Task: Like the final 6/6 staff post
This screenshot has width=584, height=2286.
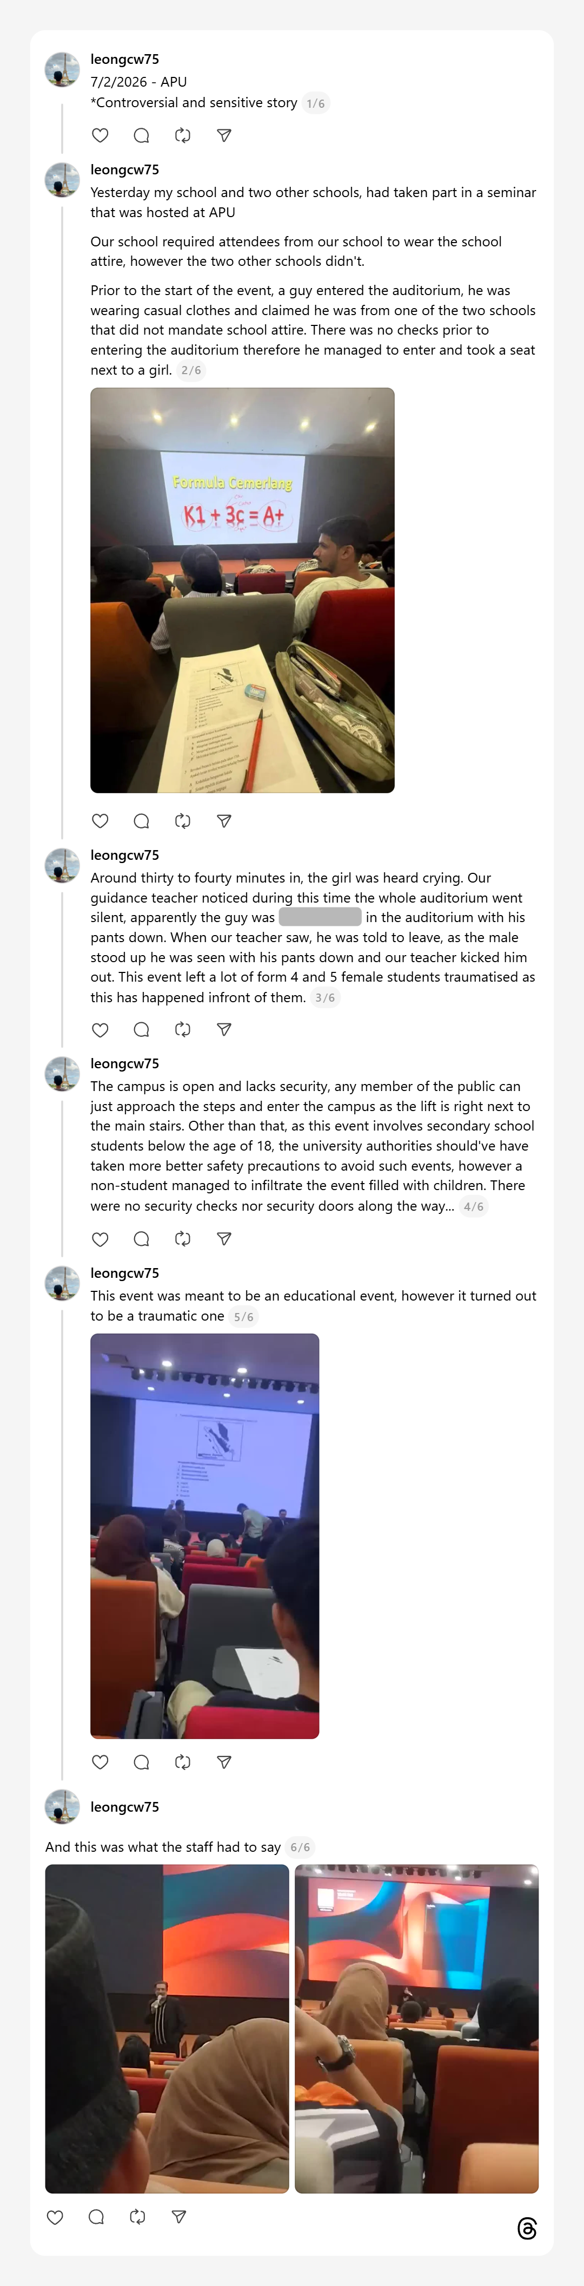Action: point(55,2217)
